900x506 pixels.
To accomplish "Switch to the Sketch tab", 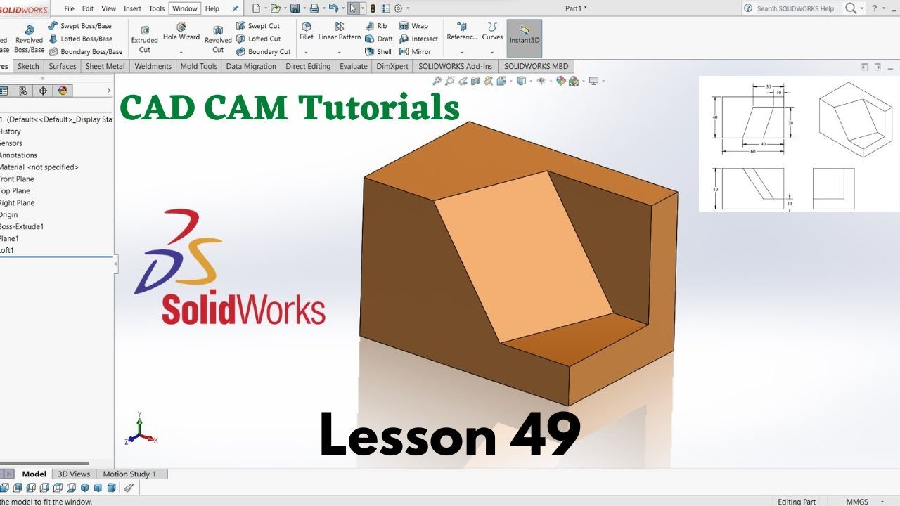I will [x=28, y=66].
